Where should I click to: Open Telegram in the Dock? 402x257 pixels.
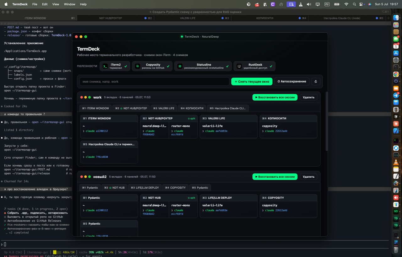396,95
